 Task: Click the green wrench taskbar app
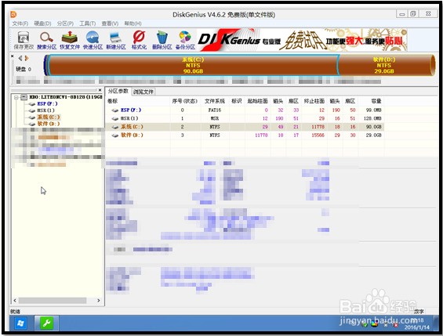coord(46,323)
